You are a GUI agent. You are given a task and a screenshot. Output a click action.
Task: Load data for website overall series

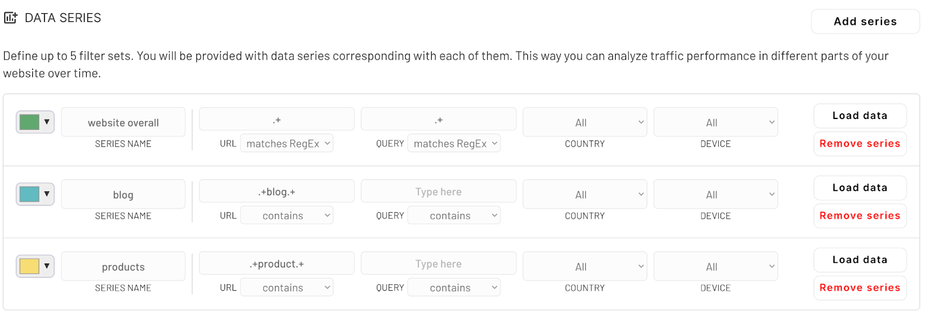(859, 116)
